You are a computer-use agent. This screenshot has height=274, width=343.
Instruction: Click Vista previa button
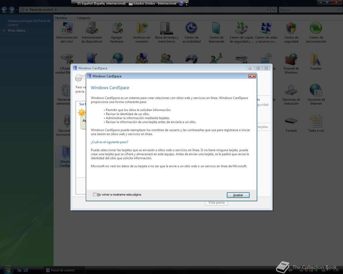(x=217, y=203)
